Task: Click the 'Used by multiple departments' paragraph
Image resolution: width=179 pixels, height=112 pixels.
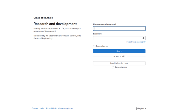Action: point(57,30)
